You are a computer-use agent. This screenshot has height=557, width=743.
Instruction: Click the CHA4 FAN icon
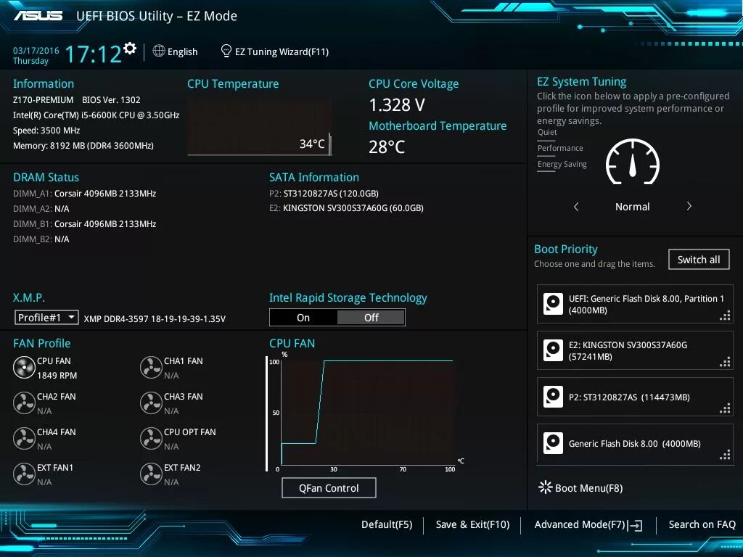pyautogui.click(x=24, y=439)
